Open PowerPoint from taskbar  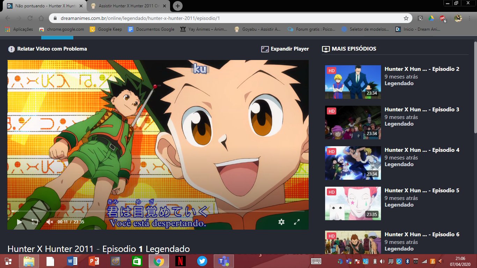(94, 261)
